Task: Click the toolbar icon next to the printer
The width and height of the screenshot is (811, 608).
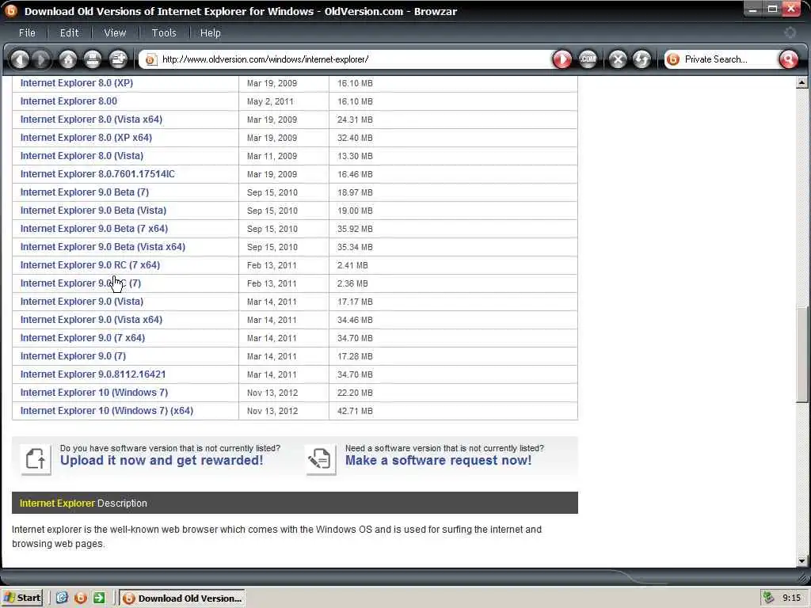Action: [x=118, y=59]
